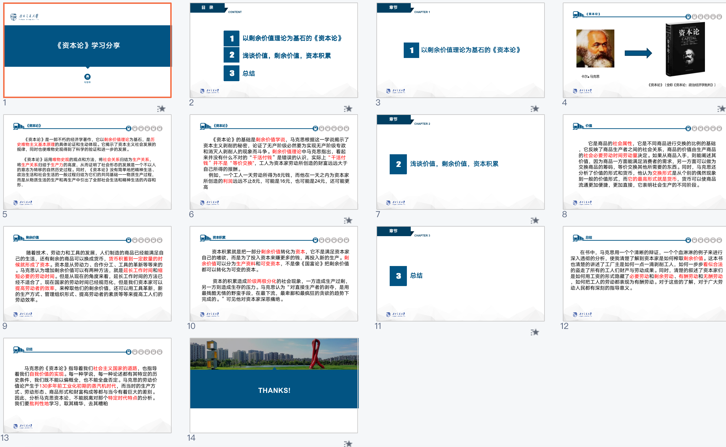Select the Chapter 2 section slide

pos(460,162)
